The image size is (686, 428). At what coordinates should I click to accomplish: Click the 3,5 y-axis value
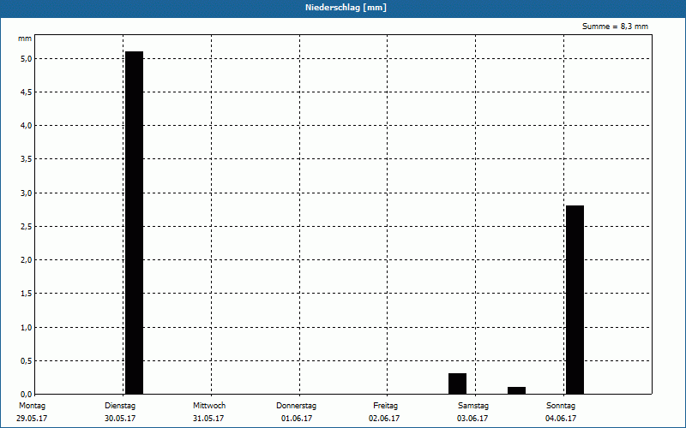pos(26,159)
